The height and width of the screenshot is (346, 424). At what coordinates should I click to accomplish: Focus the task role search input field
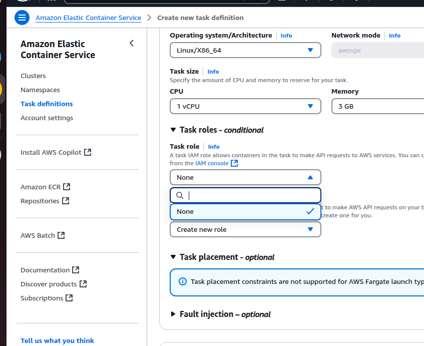245,195
